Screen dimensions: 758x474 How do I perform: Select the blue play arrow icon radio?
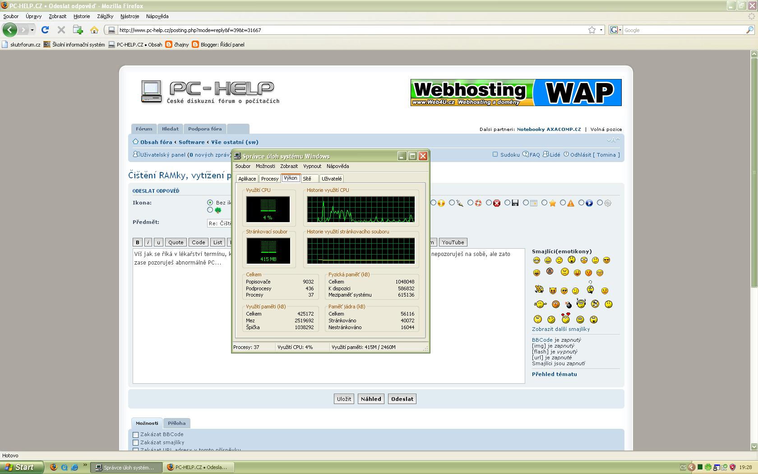(581, 203)
